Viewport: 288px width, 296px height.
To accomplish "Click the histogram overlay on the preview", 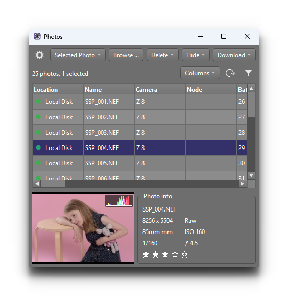I will 119,200.
